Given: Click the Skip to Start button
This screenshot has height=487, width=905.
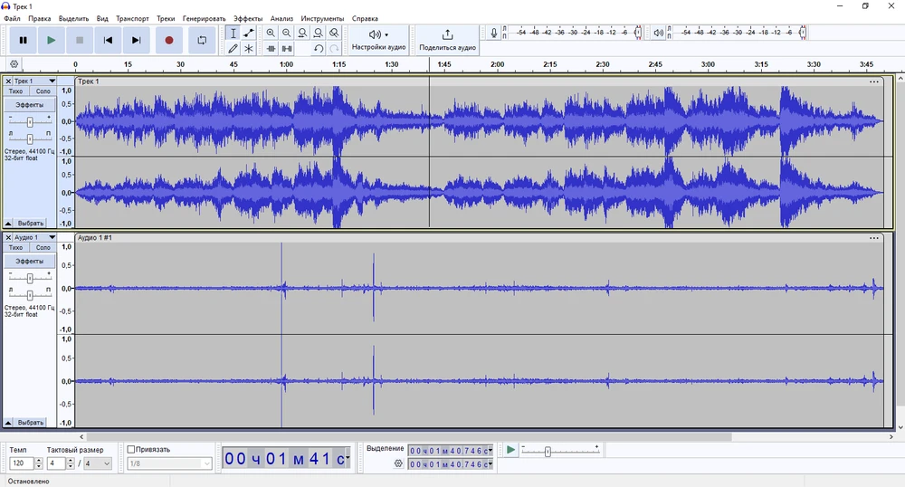Looking at the screenshot, I should (x=108, y=40).
